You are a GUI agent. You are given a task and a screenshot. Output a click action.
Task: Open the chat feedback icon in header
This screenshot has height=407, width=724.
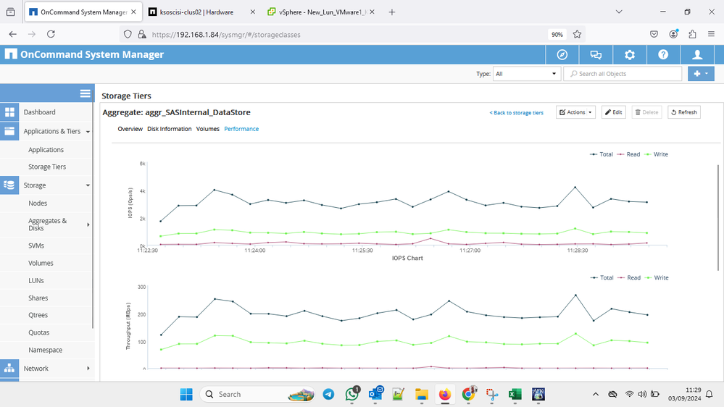coord(596,55)
